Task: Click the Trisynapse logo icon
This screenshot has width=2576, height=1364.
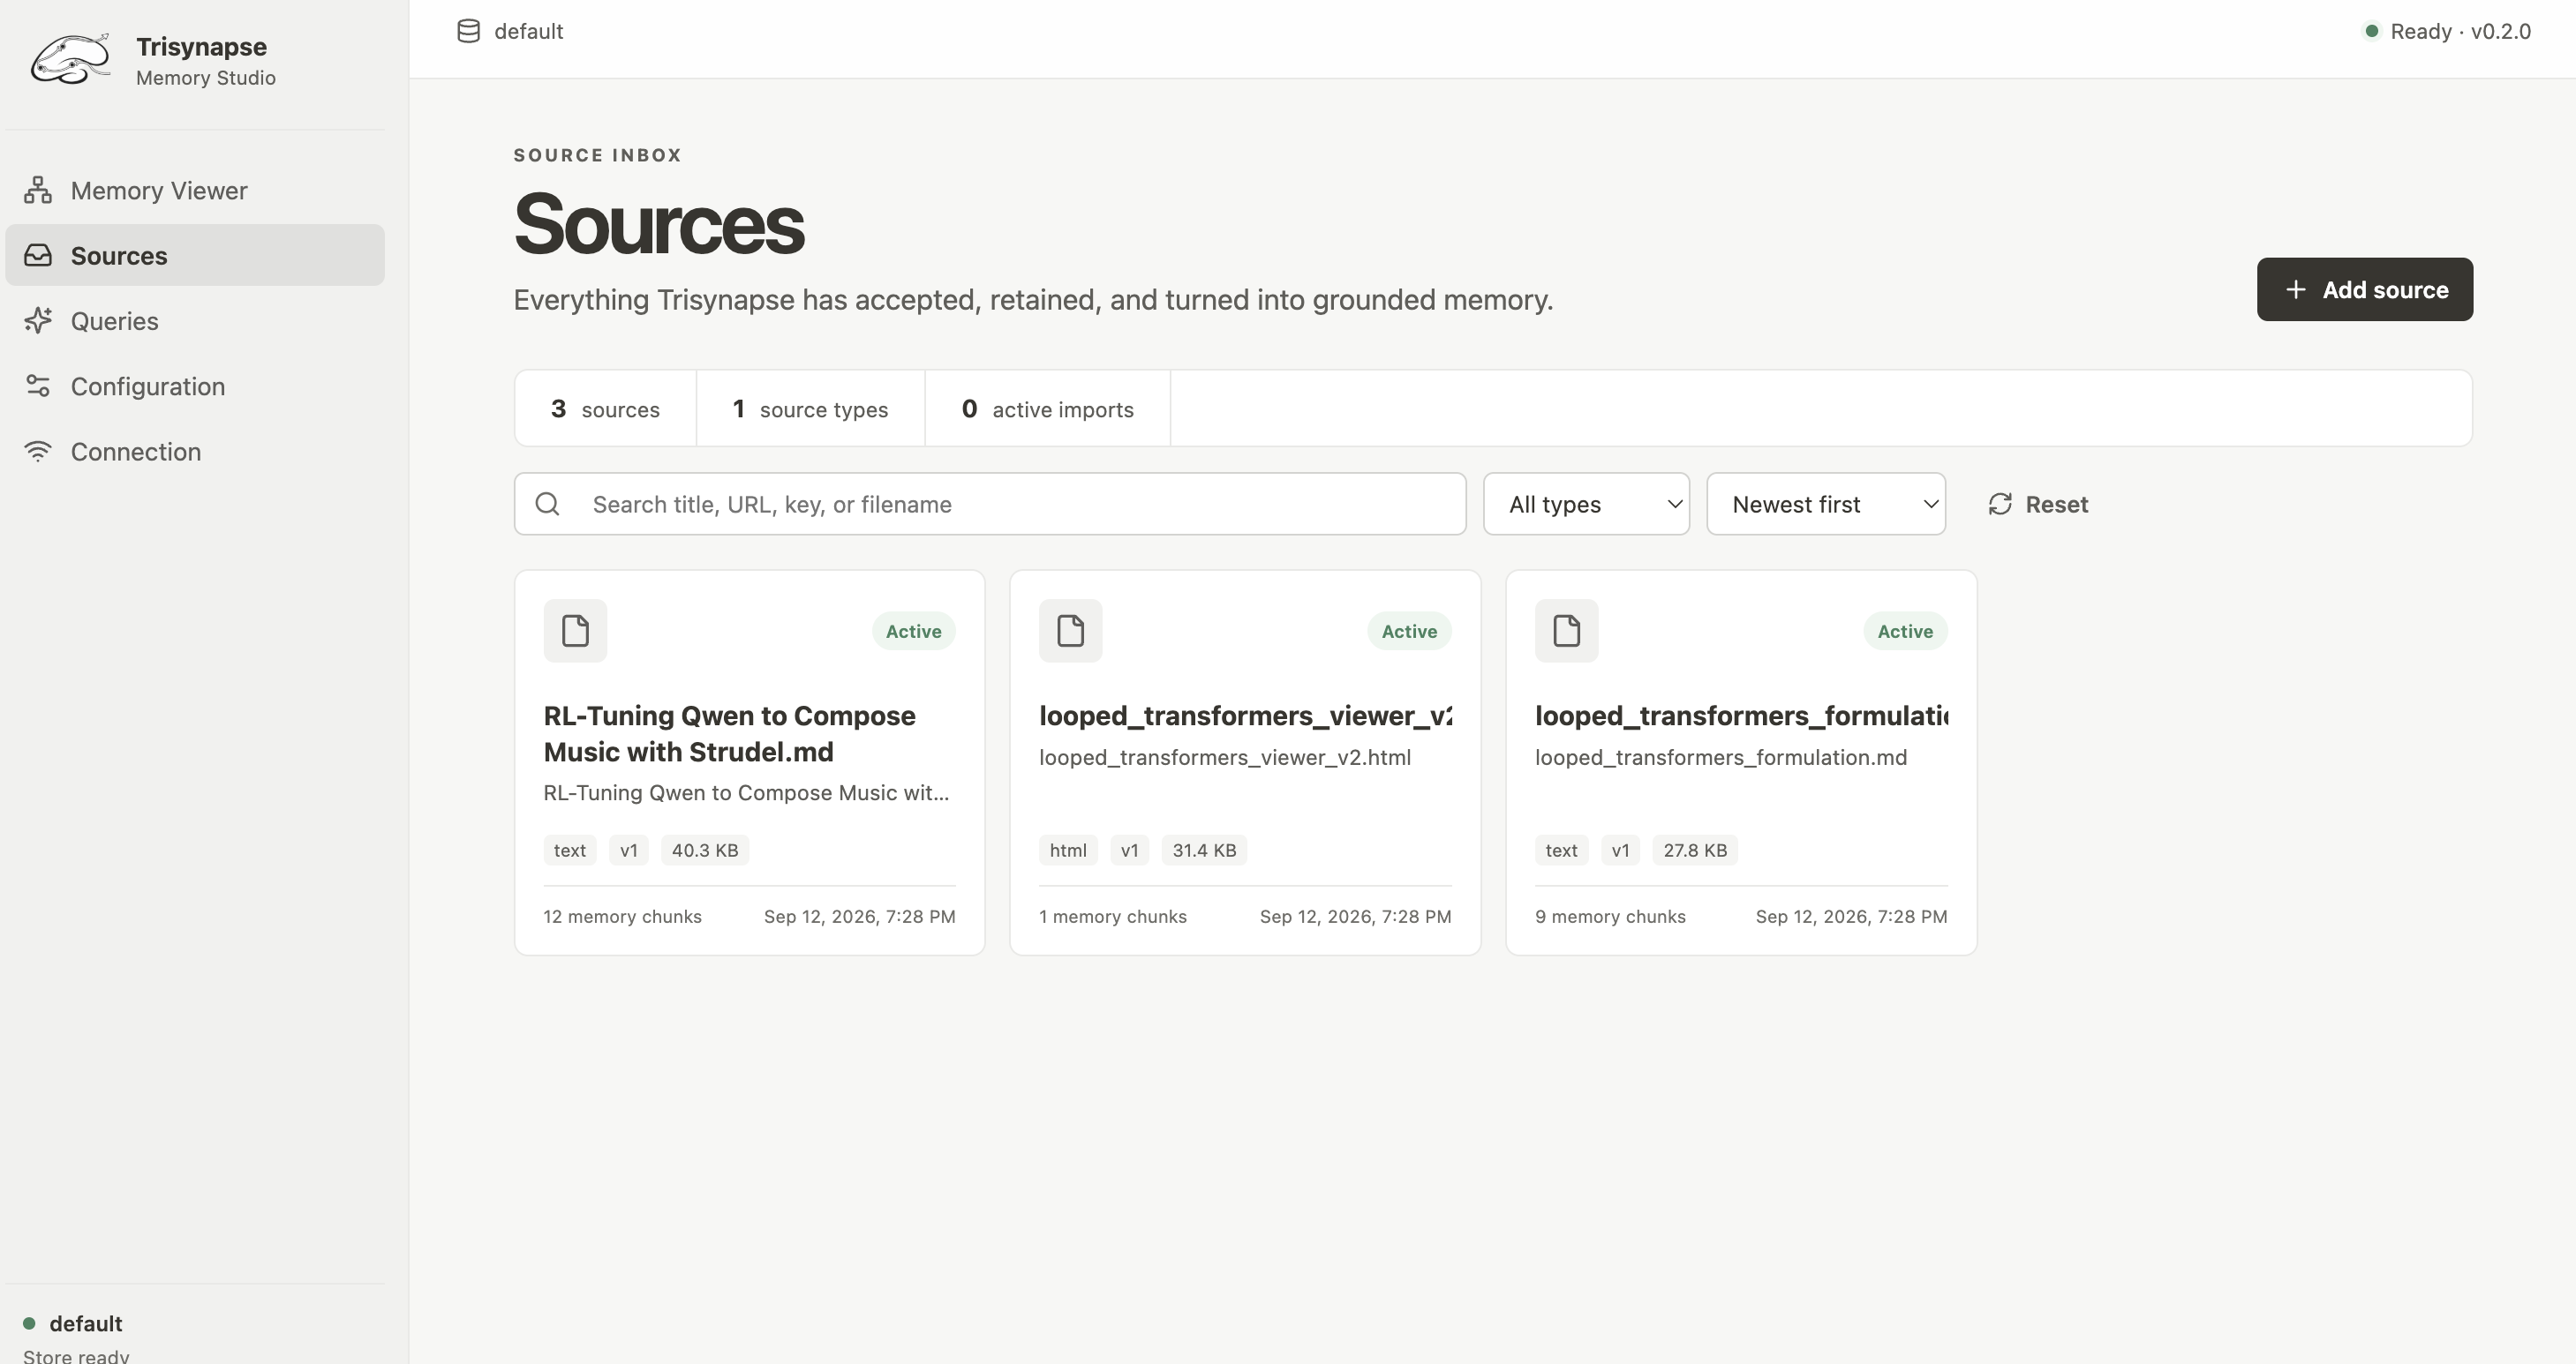Action: pos(70,60)
